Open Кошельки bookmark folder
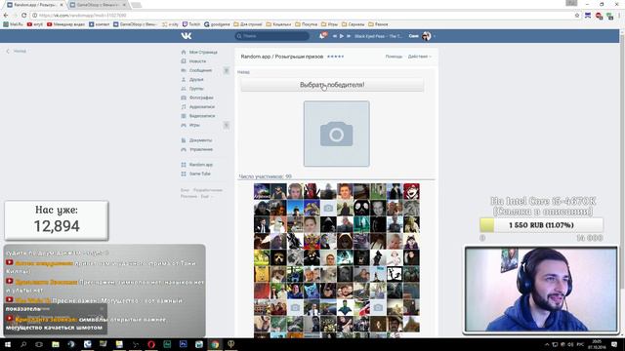 pos(278,24)
